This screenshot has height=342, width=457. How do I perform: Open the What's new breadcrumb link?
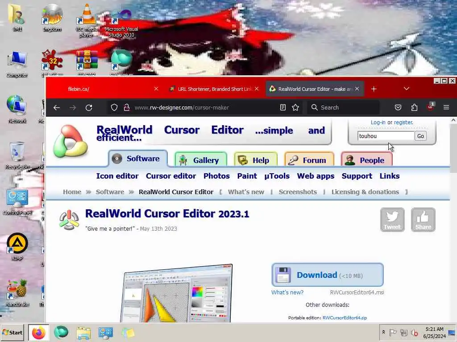click(246, 192)
